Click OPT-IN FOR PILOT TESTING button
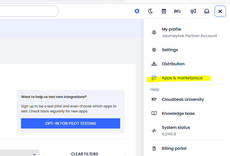 coord(70,124)
